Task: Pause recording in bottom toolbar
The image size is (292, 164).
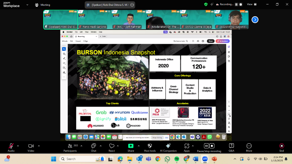Action: 206,146
